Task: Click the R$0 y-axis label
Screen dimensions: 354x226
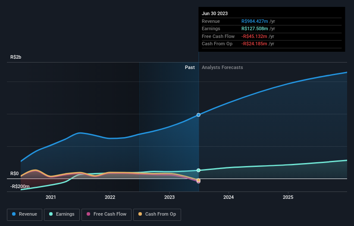Action: 15,174
